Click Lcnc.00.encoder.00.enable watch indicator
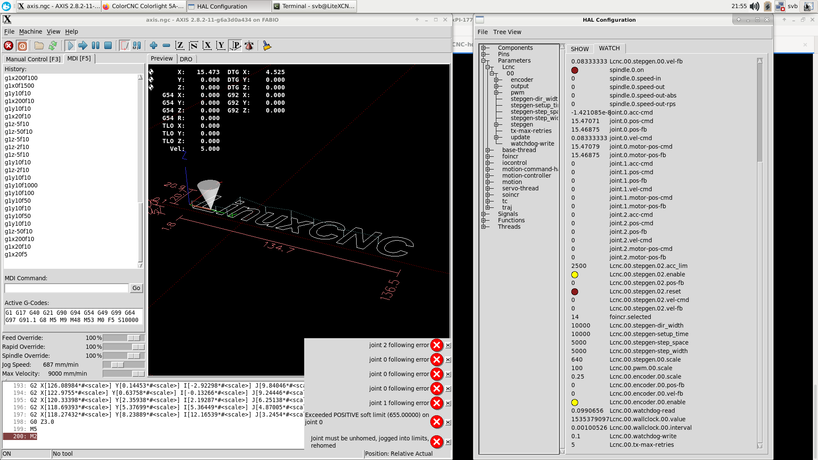818x460 pixels. pos(575,402)
